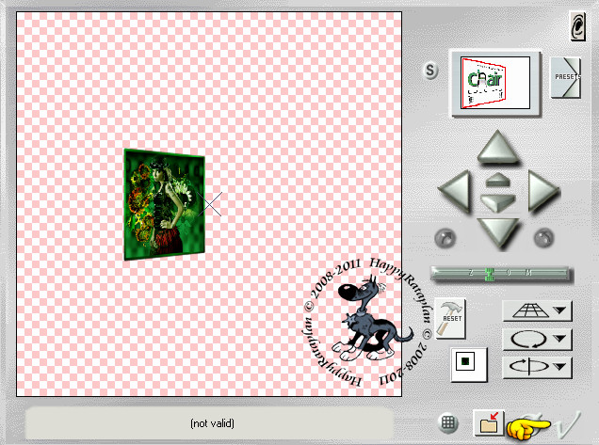Click the large right arrow
Viewport: 599px width, 445px height.
pyautogui.click(x=542, y=190)
